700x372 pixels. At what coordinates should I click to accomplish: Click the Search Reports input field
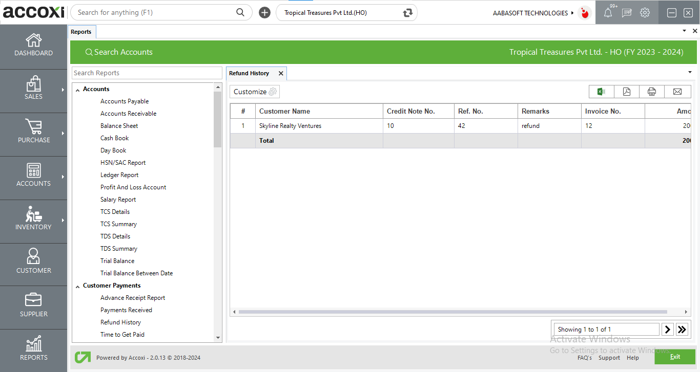pos(147,73)
